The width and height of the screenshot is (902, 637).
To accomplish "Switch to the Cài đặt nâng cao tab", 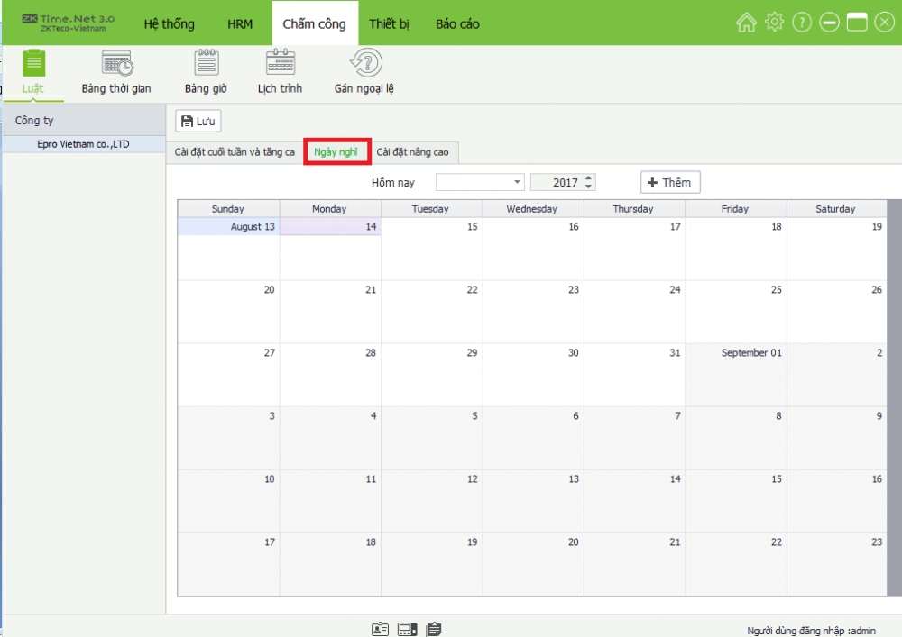I will tap(414, 152).
